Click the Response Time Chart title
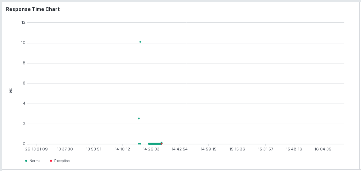Viewport: 361px width, 171px height. (x=33, y=9)
